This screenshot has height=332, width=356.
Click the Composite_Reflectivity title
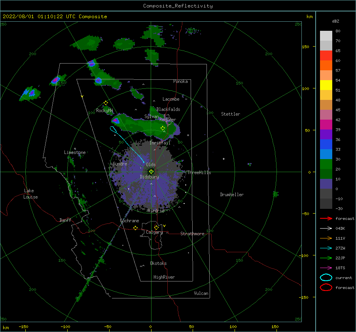pyautogui.click(x=178, y=6)
